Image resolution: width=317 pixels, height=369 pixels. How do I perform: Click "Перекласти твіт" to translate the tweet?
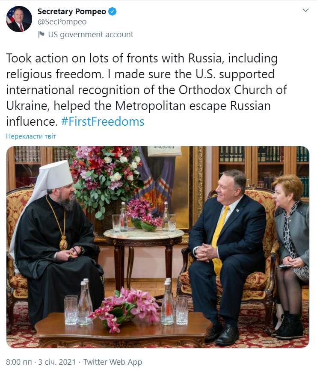(x=31, y=136)
